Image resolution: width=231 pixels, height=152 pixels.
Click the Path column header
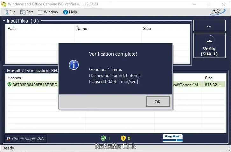[x=40, y=29]
